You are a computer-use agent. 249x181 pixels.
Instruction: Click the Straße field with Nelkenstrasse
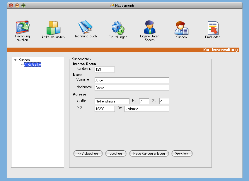point(112,101)
